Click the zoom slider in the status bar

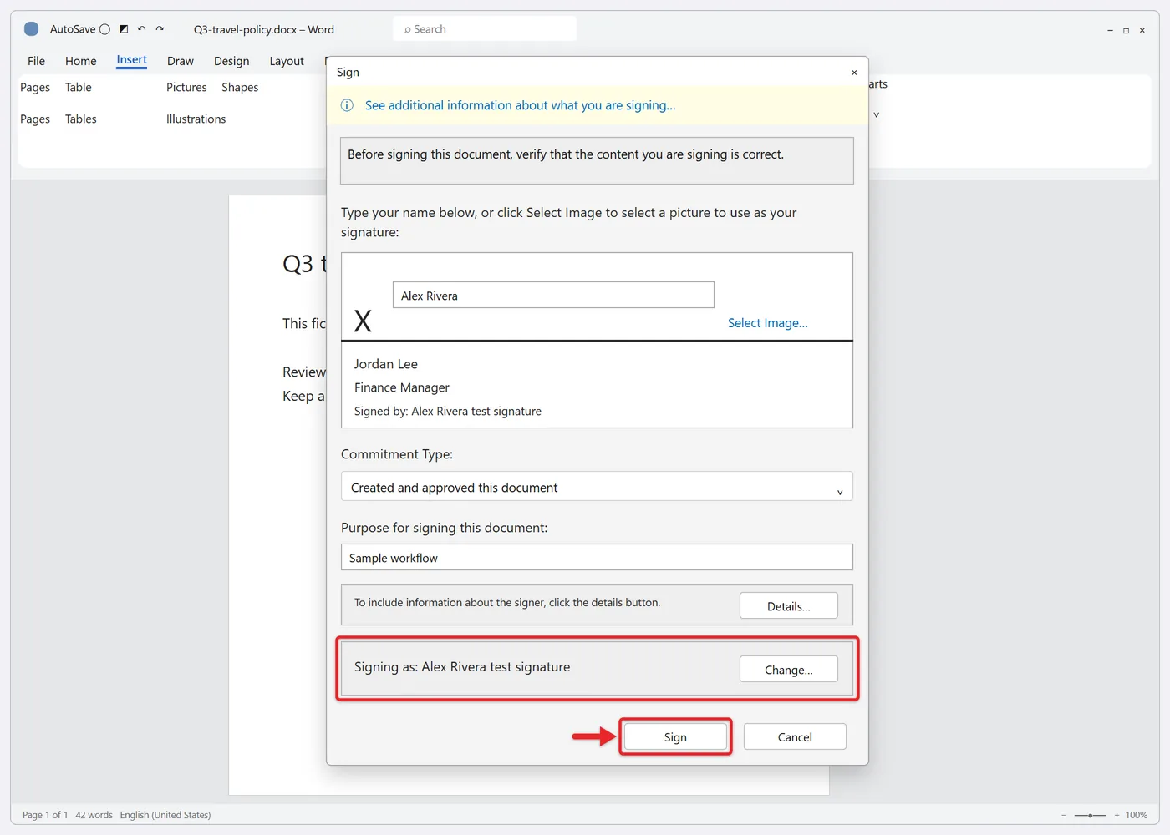coord(1091,815)
